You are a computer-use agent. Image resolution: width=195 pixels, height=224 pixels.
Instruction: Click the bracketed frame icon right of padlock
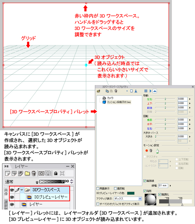pos(62,173)
